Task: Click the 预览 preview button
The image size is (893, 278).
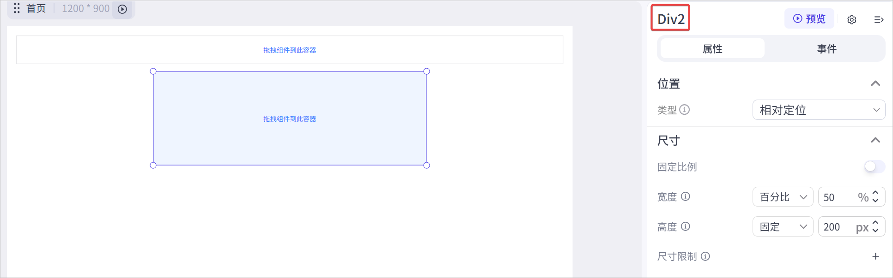Action: point(809,19)
